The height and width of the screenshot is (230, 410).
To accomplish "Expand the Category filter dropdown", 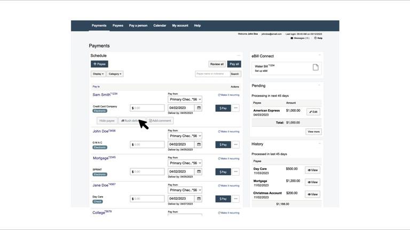I will (115, 74).
